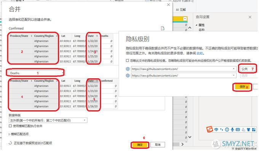Click the globe icon beside second URL
The width and height of the screenshot is (259, 151).
128,75
